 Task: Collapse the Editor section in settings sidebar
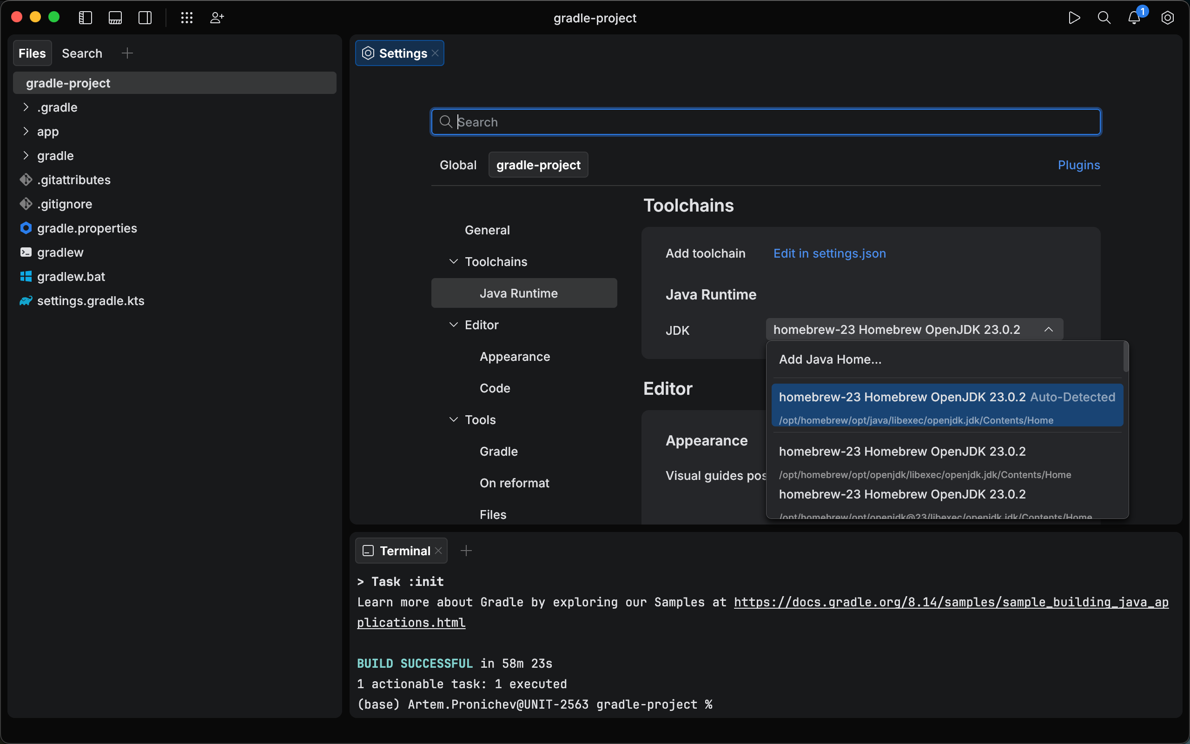(x=452, y=325)
